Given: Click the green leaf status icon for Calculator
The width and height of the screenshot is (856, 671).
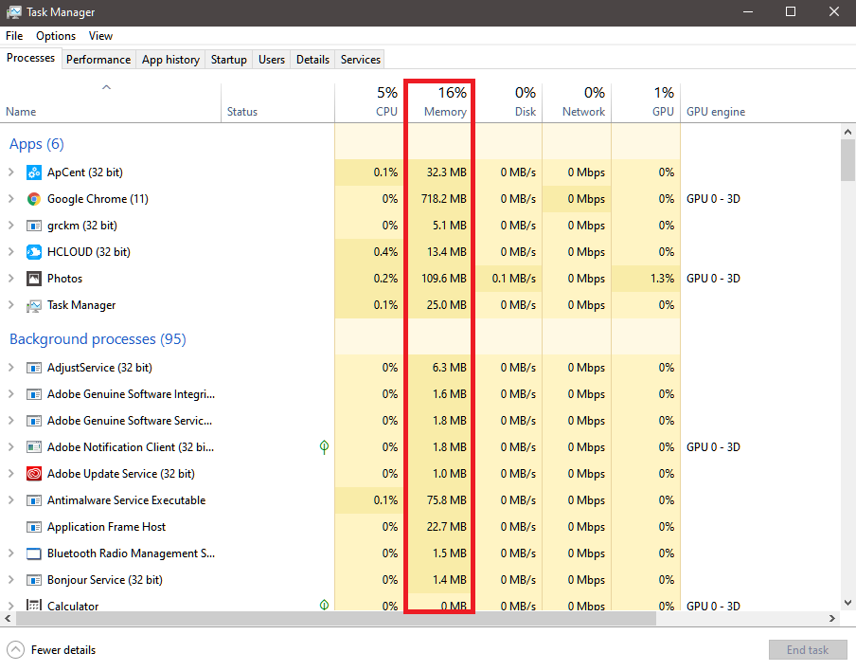Looking at the screenshot, I should pyautogui.click(x=324, y=605).
